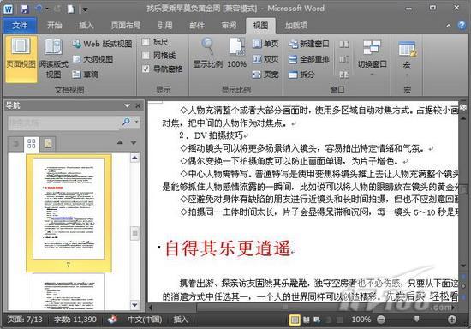
Task: Click the zoom slider handle
Action: coord(416,319)
